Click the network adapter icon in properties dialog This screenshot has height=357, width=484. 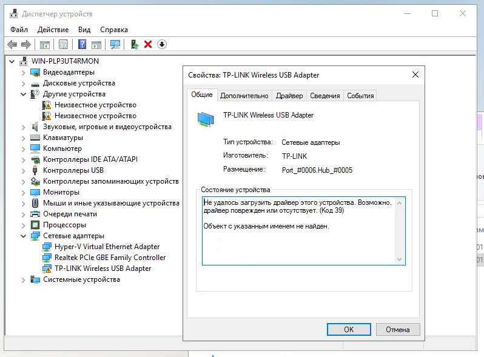point(206,119)
